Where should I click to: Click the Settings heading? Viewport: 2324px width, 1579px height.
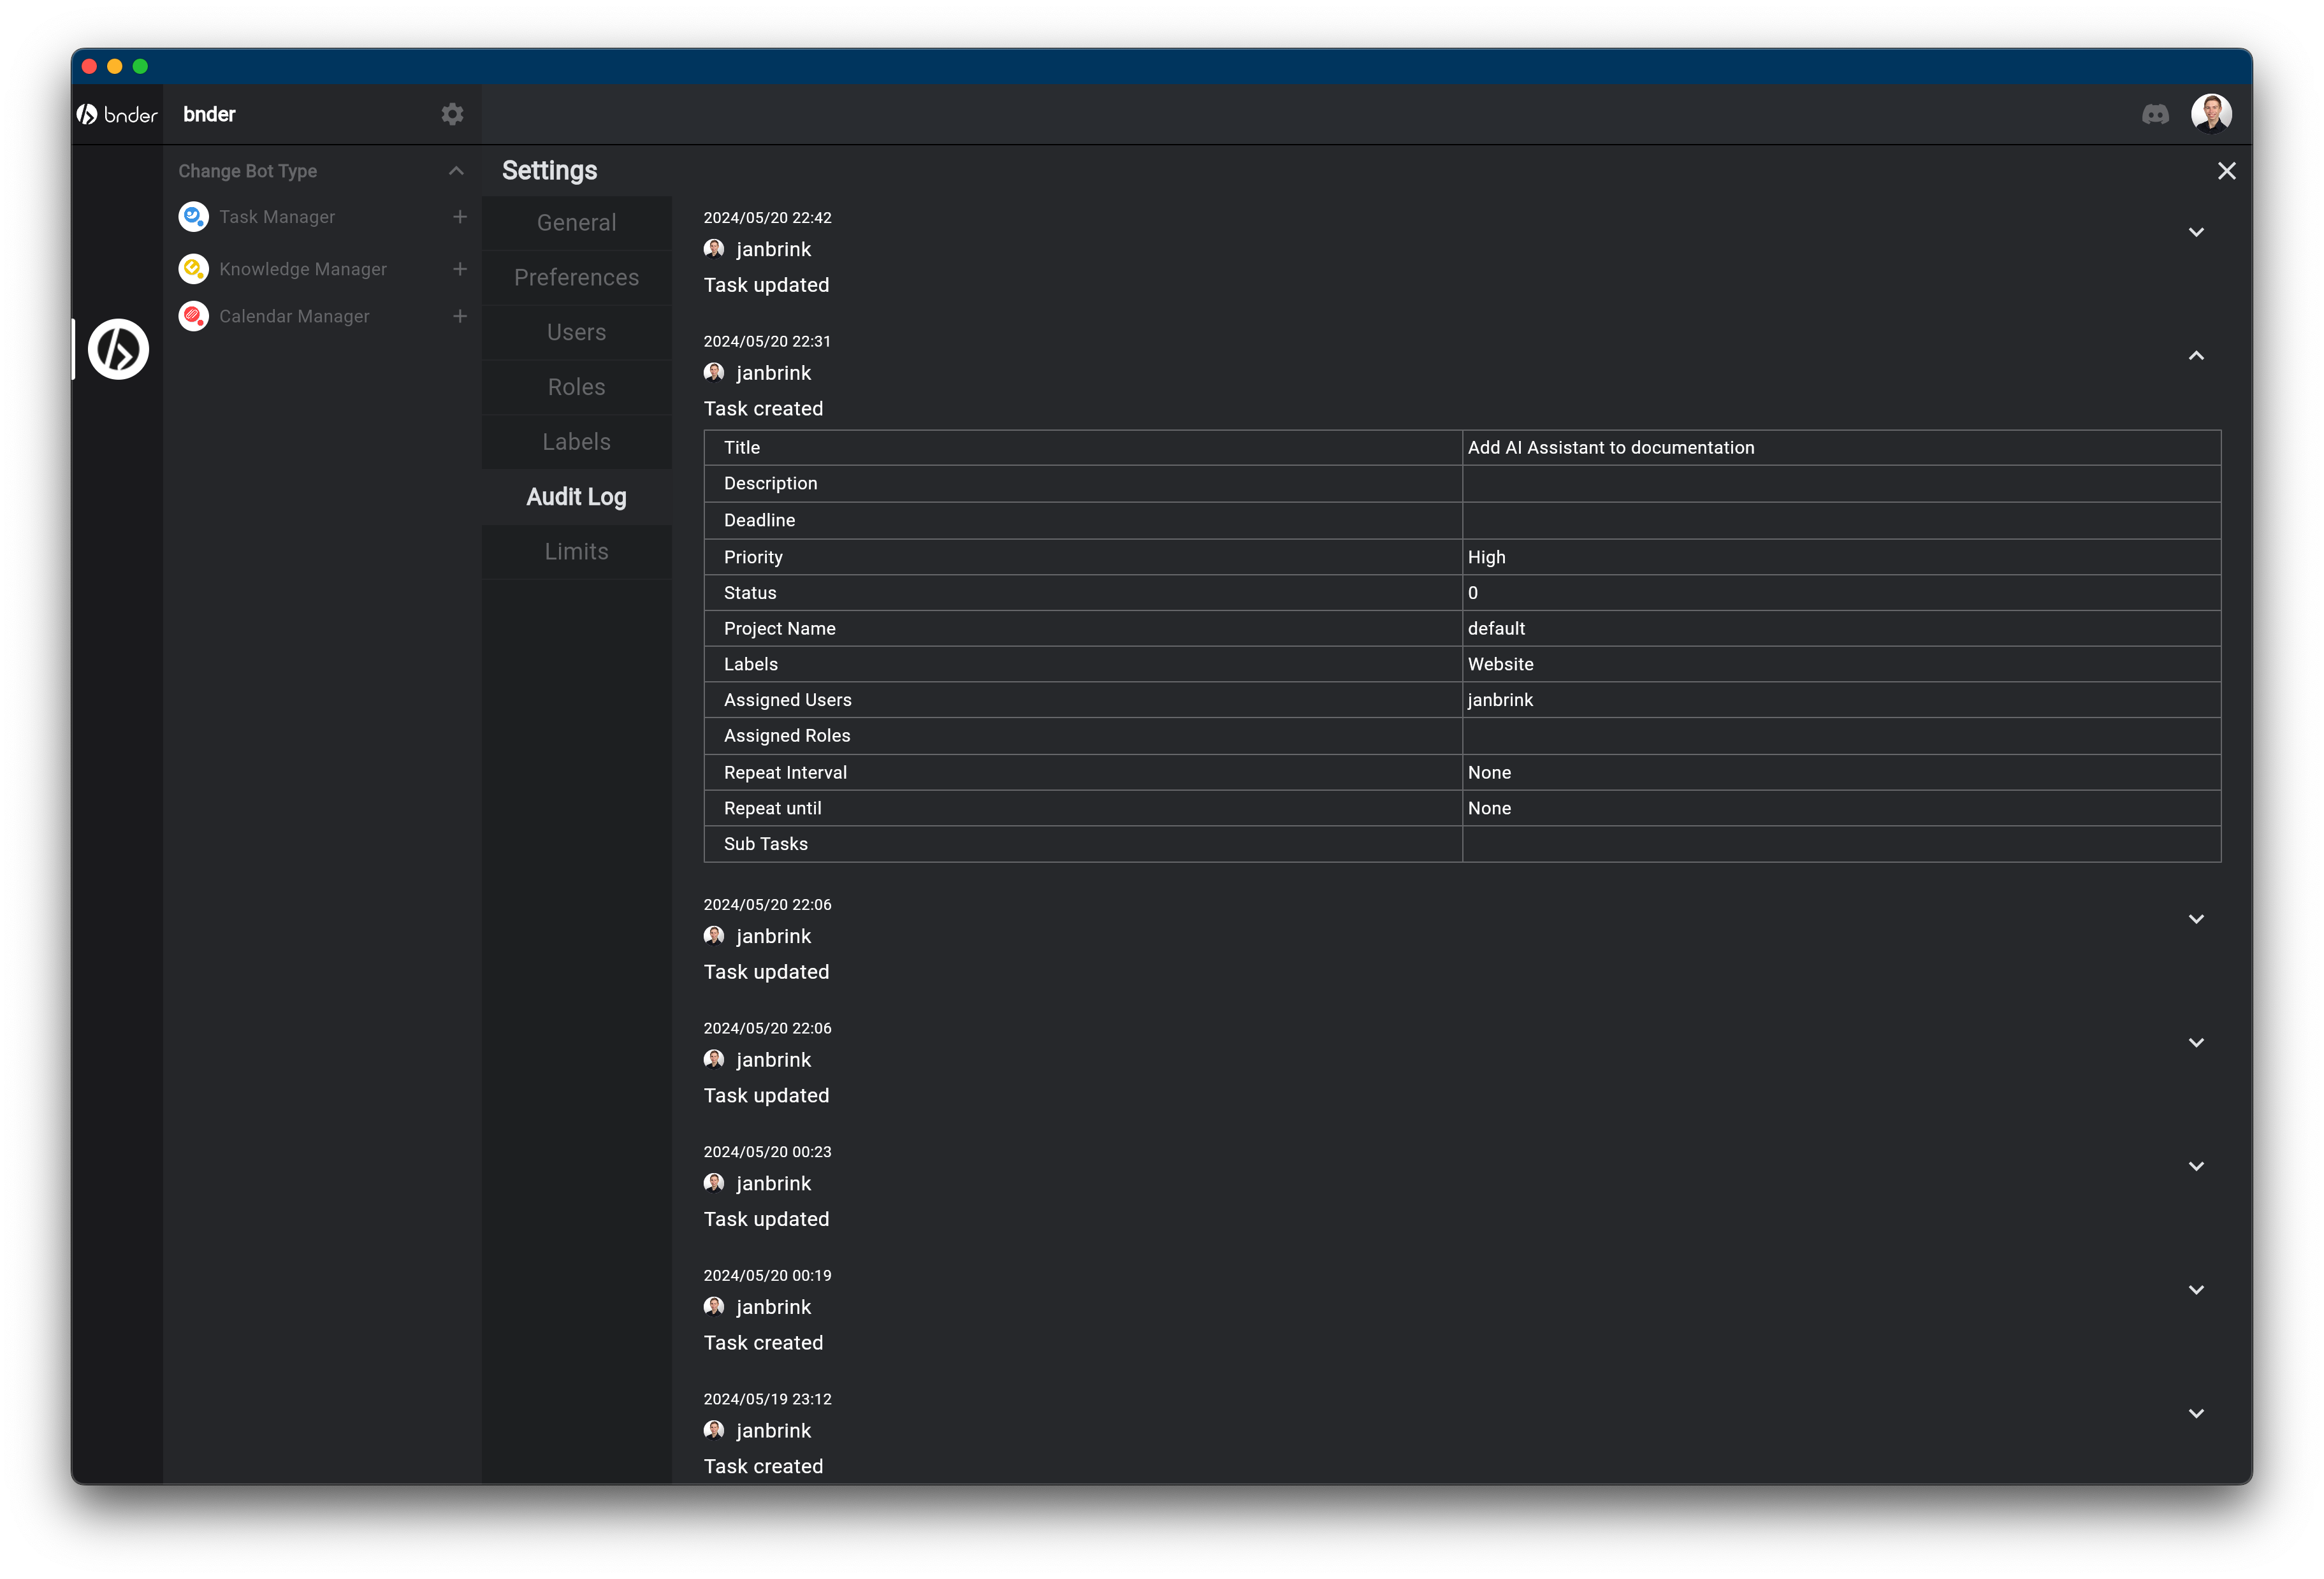click(549, 171)
